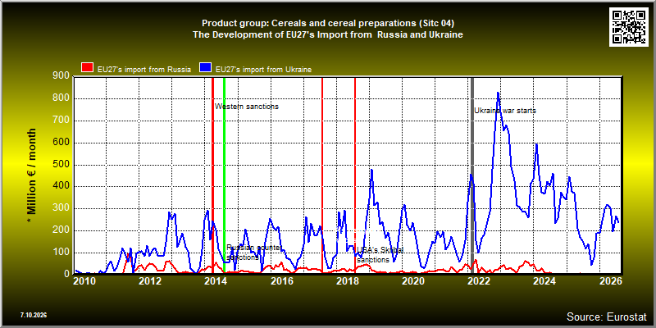Image resolution: width=656 pixels, height=328 pixels.
Task: Click the 800 y-axis value
Action: click(62, 98)
